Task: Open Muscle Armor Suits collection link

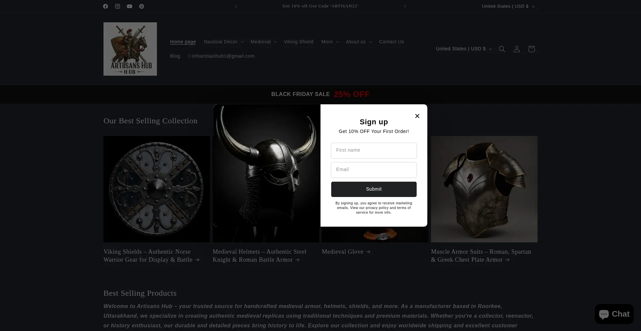Action: (481, 256)
